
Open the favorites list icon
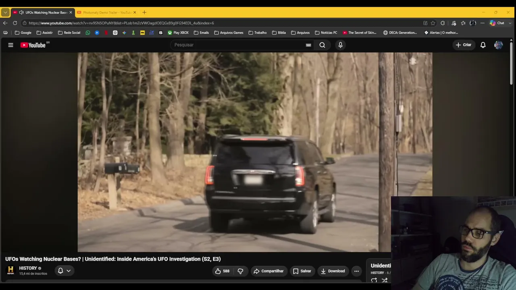coord(463,23)
